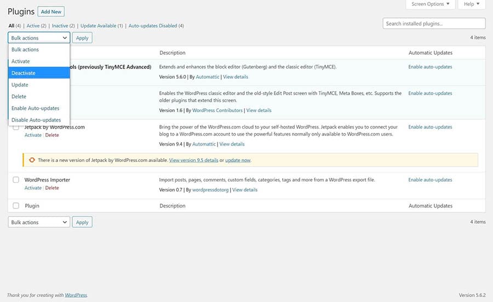Image resolution: width=493 pixels, height=302 pixels.
Task: Activate the WordPress Importer plugin
Action: pyautogui.click(x=33, y=188)
